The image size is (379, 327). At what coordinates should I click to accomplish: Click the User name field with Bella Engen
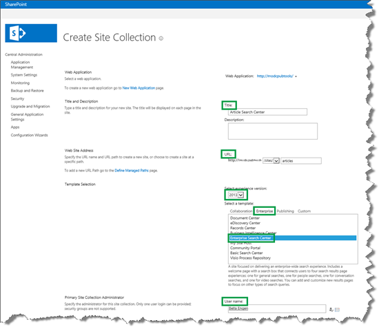pos(277,308)
